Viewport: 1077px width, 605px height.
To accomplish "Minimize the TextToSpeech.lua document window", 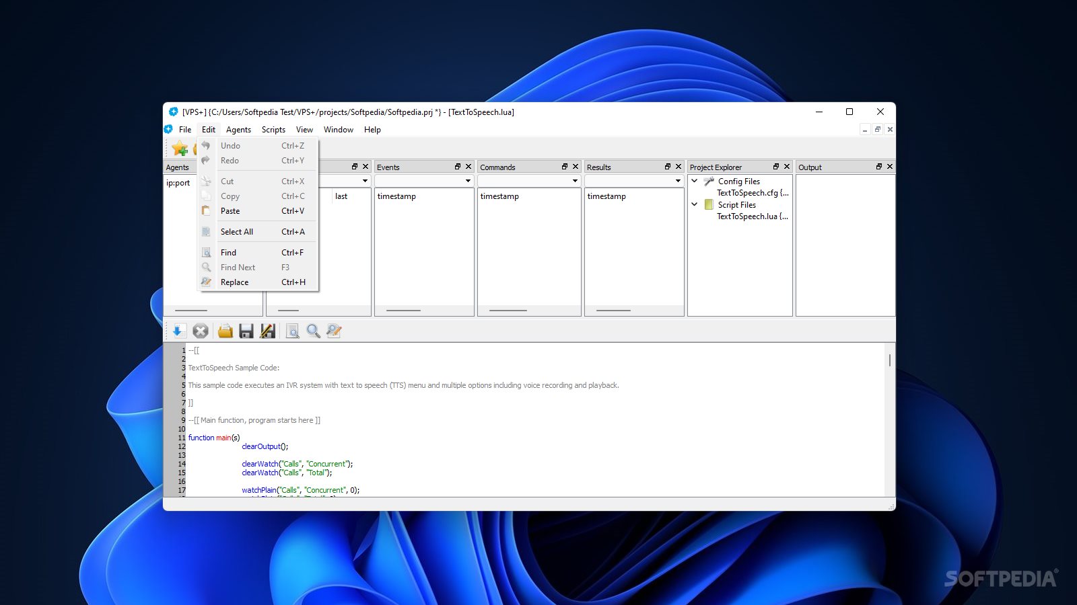I will pyautogui.click(x=865, y=130).
